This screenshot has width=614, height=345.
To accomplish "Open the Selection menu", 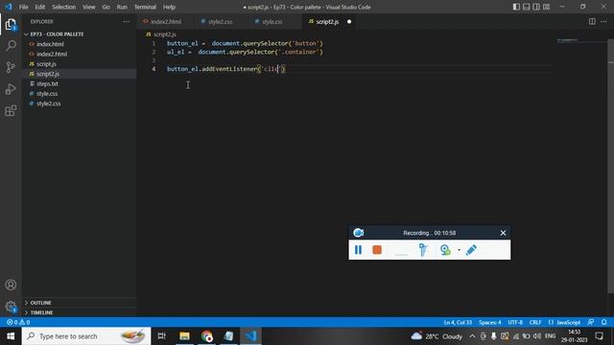I will click(x=64, y=7).
